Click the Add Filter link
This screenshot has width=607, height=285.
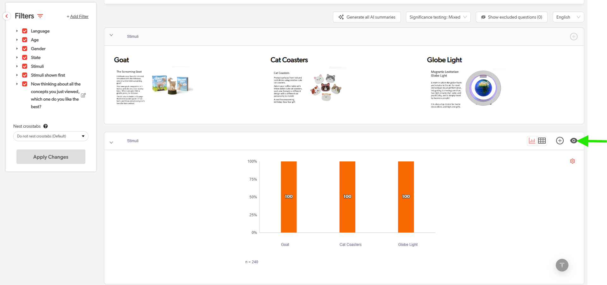pyautogui.click(x=78, y=16)
